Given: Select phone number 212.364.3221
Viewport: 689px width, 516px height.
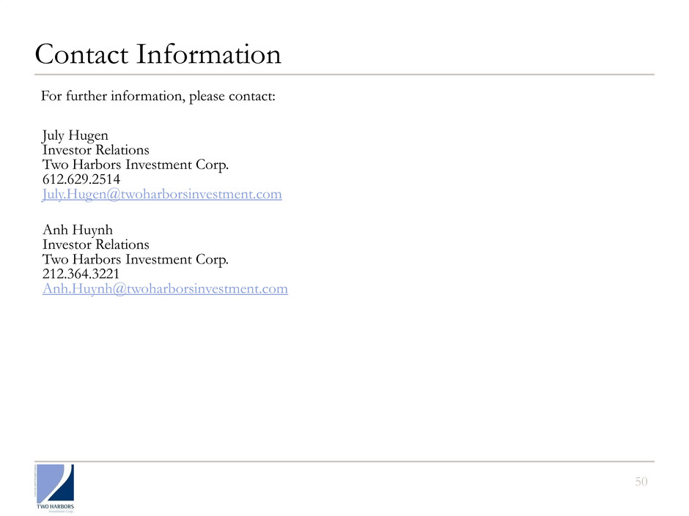Looking at the screenshot, I should click(82, 274).
